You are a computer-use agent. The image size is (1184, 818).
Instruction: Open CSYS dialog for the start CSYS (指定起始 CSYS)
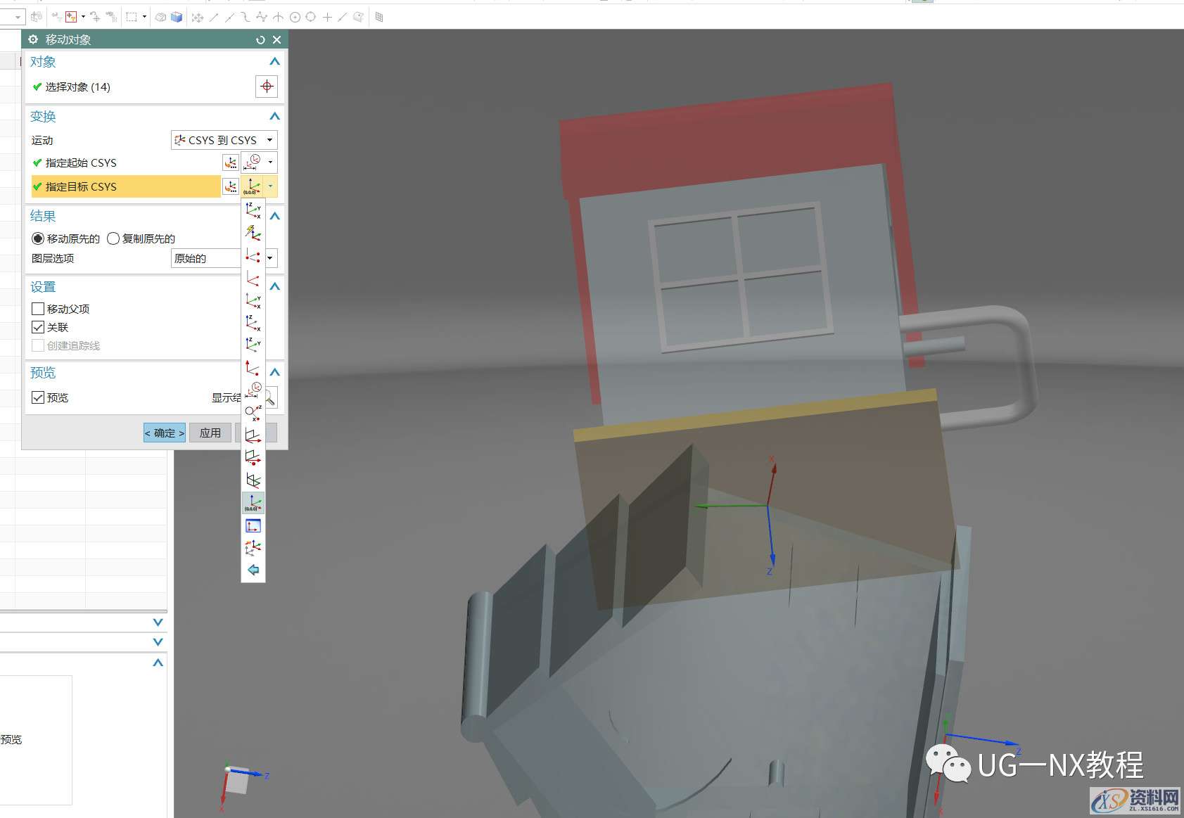coord(230,163)
